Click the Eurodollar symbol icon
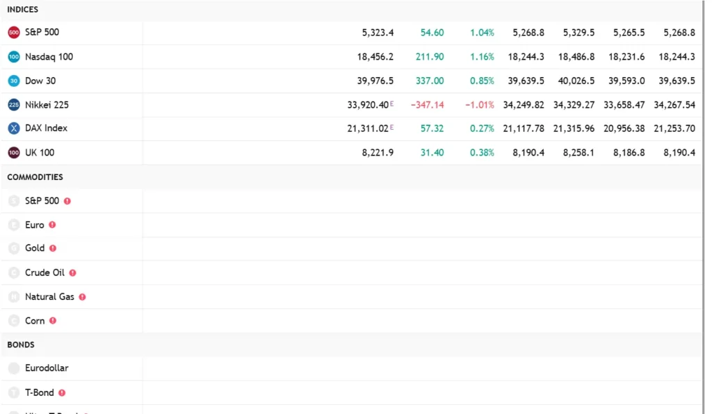712x414 pixels. coord(14,368)
